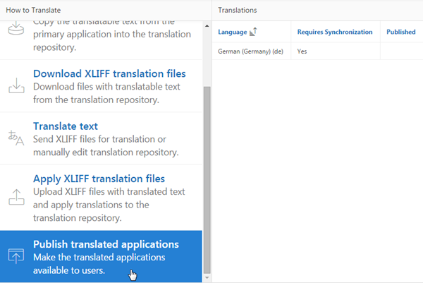The width and height of the screenshot is (423, 283).
Task: Click the publish icon in the highlighted step
Action: pyautogui.click(x=16, y=256)
